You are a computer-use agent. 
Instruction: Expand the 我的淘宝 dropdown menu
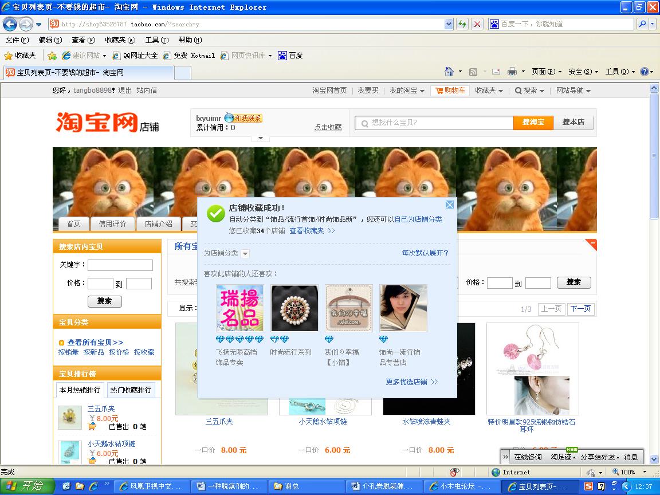[x=407, y=91]
